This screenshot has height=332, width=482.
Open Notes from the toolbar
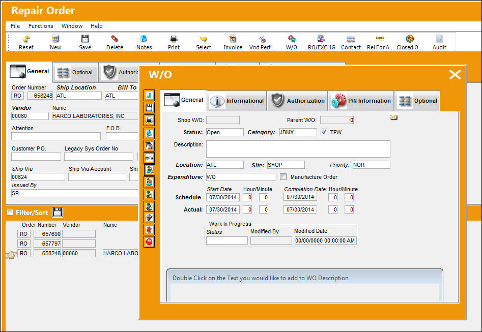coord(144,42)
